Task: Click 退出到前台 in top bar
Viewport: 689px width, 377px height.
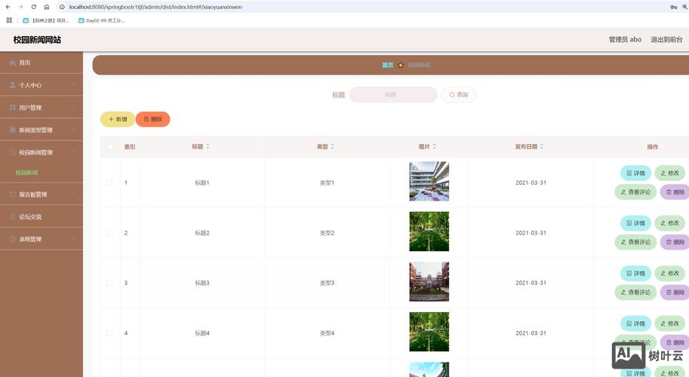Action: coord(666,39)
